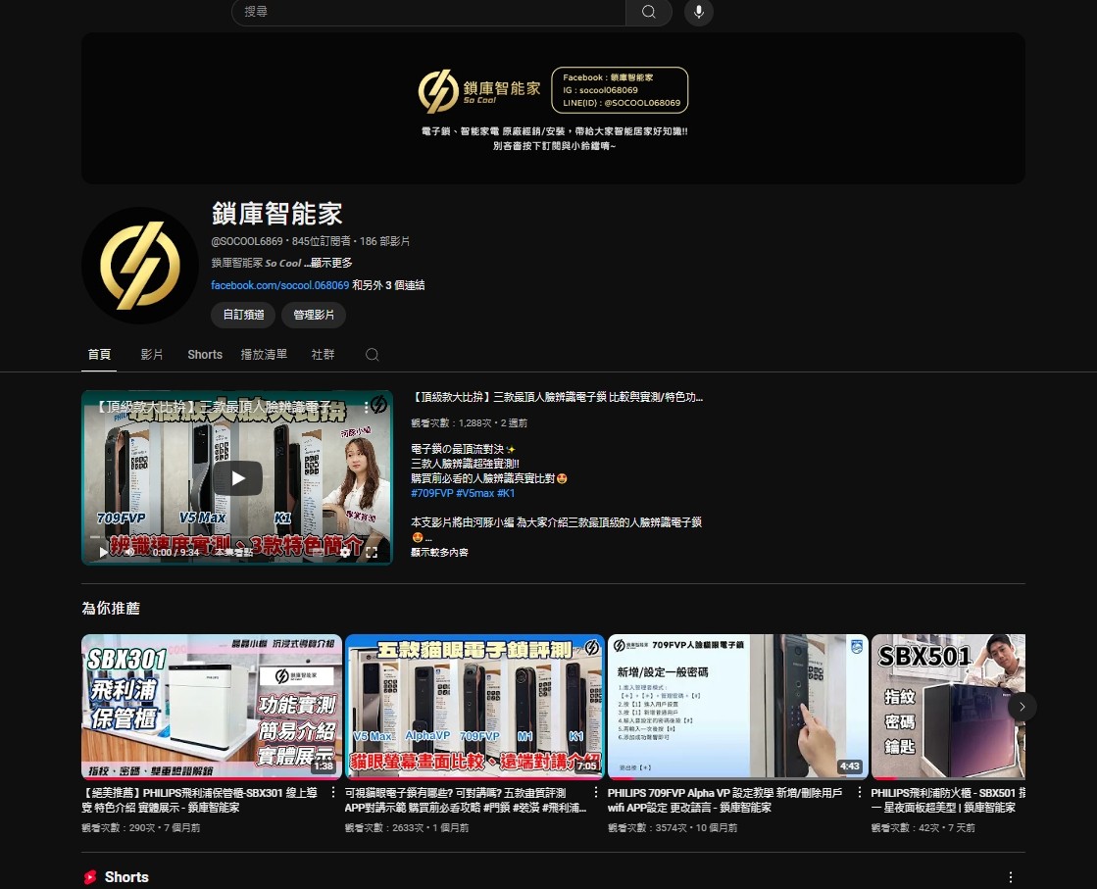Viewport: 1097px width, 889px height.
Task: Show the 和另外 3 個連結 links list
Action: point(388,285)
